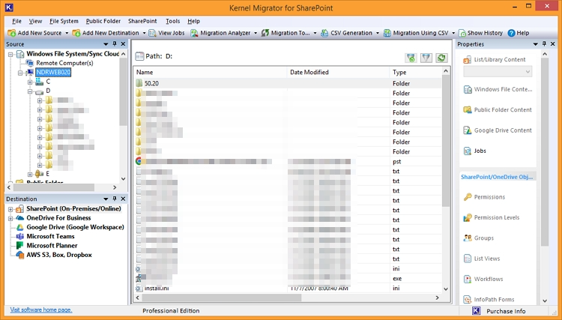Expand the C drive node
Screen dimensions: 562x320
[x=30, y=82]
